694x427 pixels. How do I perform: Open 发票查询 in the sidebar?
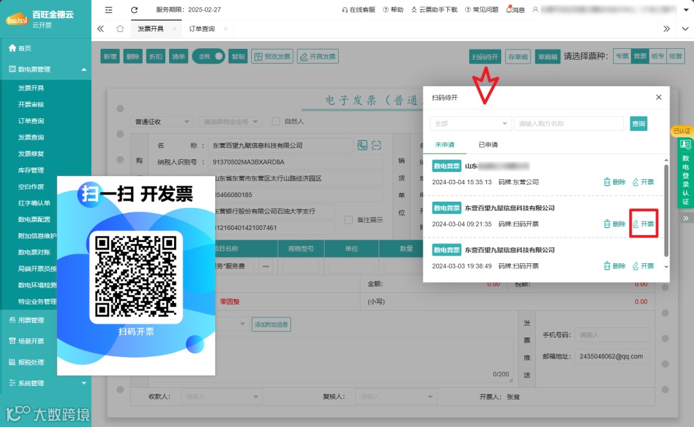coord(31,137)
